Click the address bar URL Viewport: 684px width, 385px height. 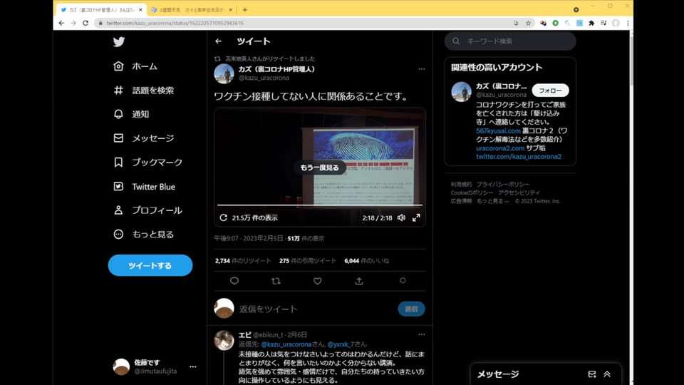175,23
